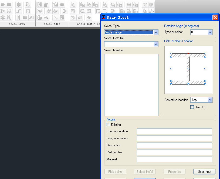Click the User Input button
Screen dimensions: 220x179
point(204,172)
